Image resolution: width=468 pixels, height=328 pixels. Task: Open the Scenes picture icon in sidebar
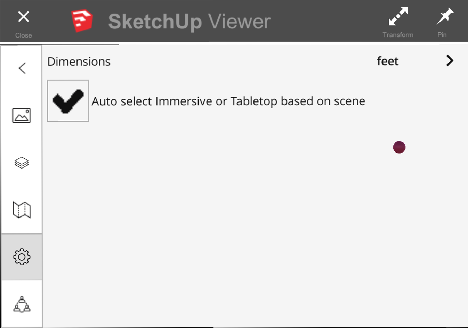click(x=22, y=115)
